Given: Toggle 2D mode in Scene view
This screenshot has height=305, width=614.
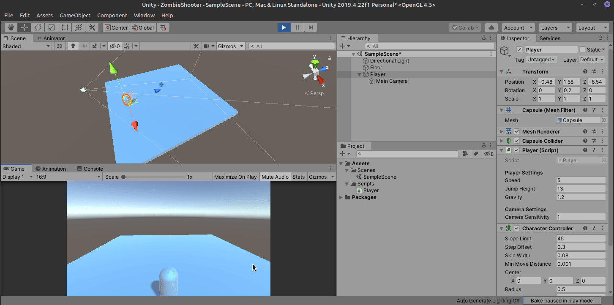Looking at the screenshot, I should pos(60,46).
